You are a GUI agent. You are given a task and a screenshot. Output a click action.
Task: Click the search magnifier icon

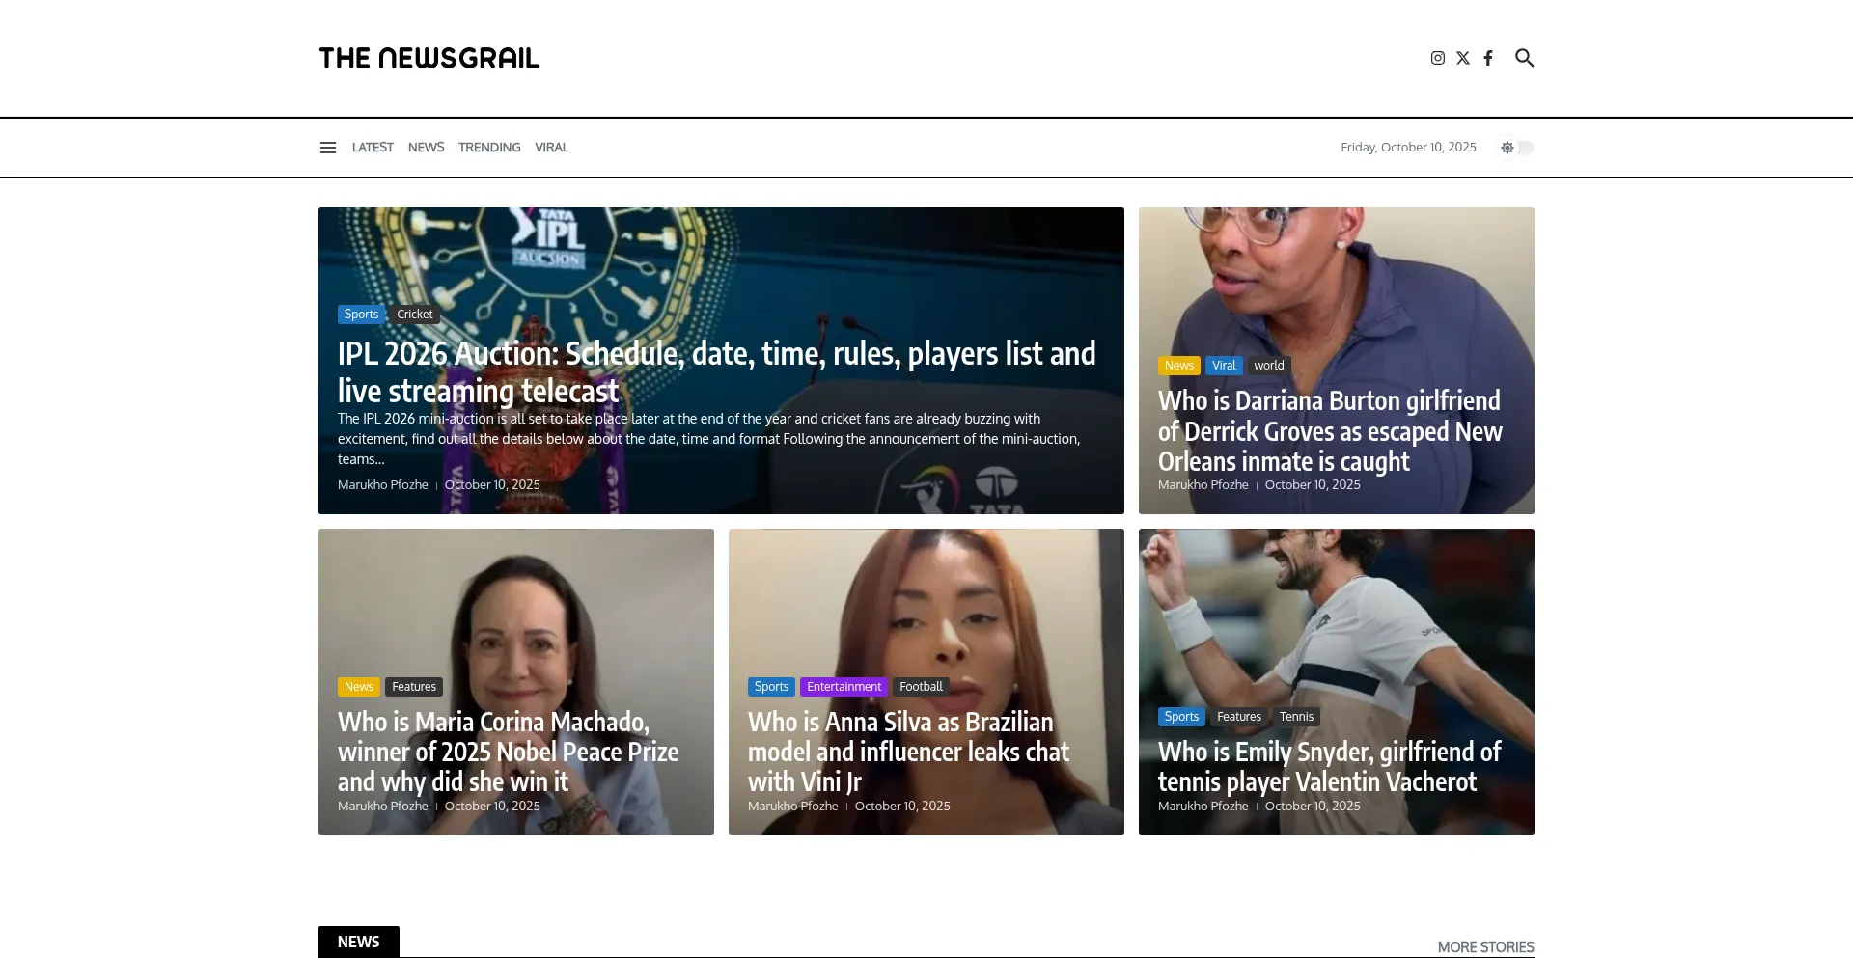(1524, 58)
